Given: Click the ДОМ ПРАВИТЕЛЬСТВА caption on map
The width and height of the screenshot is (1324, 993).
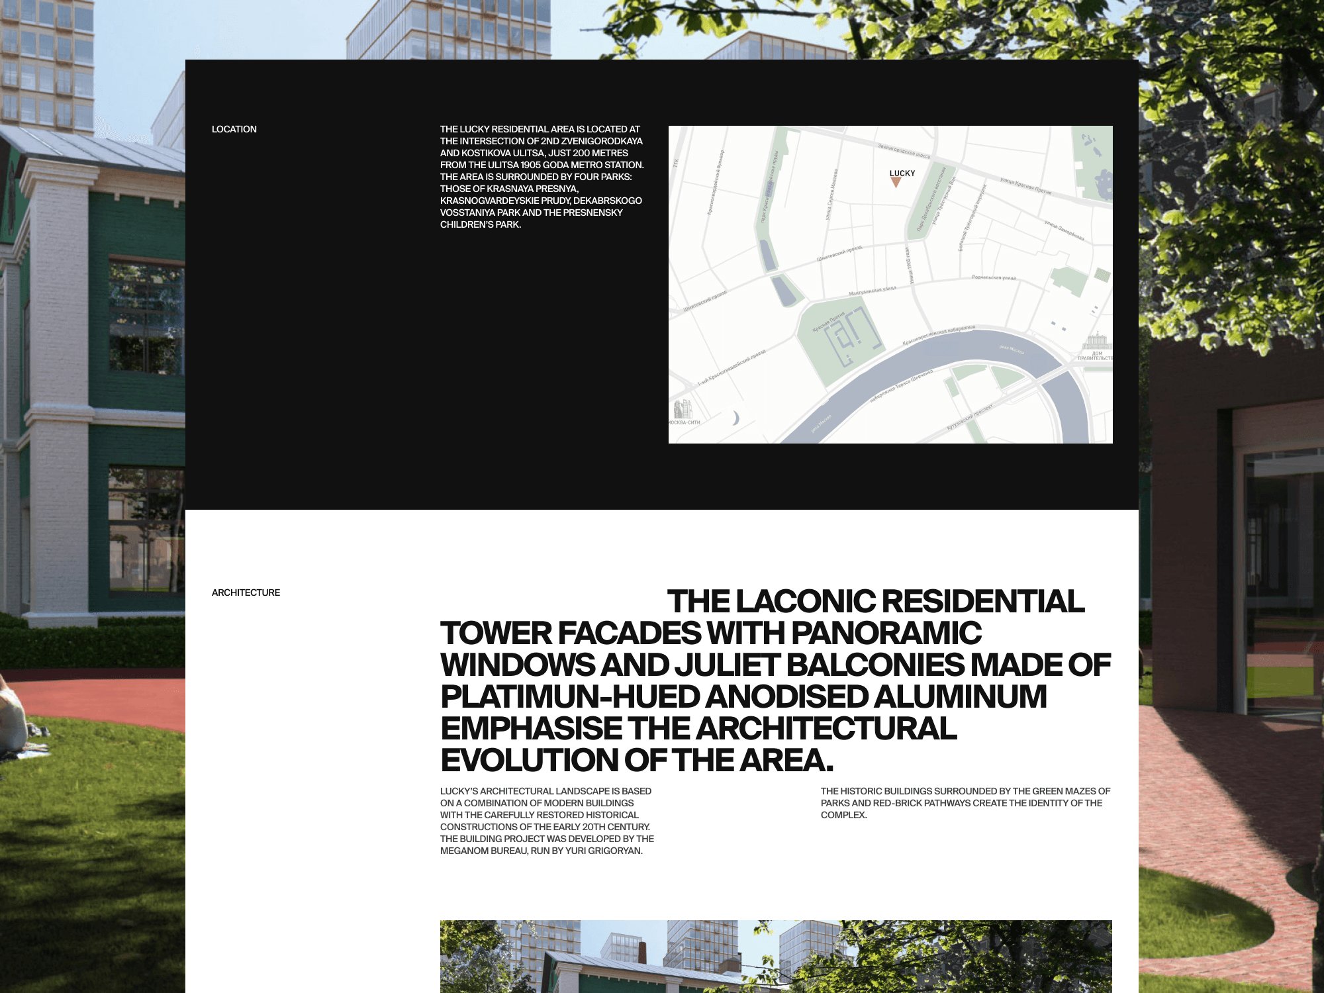Looking at the screenshot, I should point(1096,356).
